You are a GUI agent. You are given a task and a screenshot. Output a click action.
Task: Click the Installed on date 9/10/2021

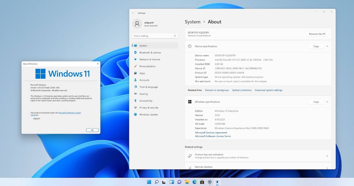pos(220,120)
